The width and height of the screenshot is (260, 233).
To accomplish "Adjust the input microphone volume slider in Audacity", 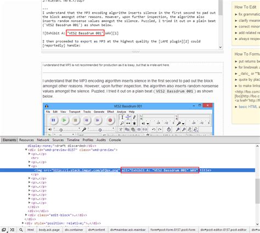I will click(100, 130).
